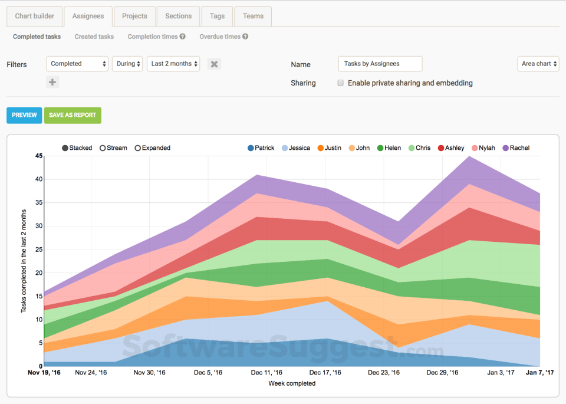Toggle Patrick series in chart legend
This screenshot has height=404, width=566.
[261, 148]
